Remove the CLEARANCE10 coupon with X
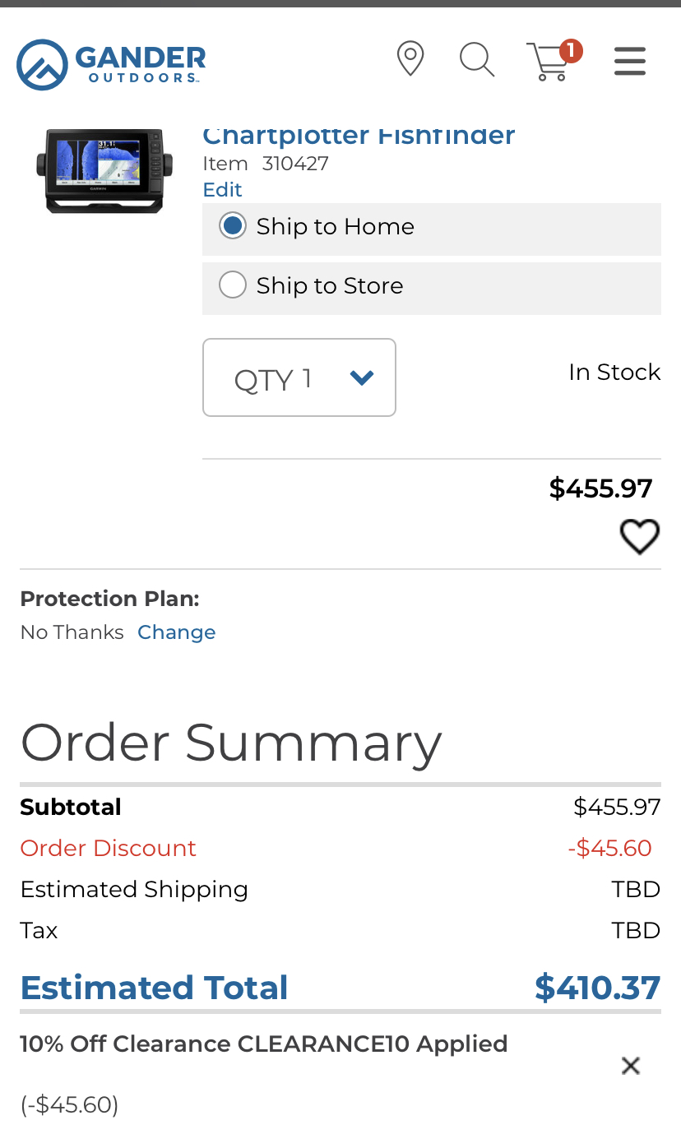This screenshot has height=1134, width=681. [x=631, y=1066]
